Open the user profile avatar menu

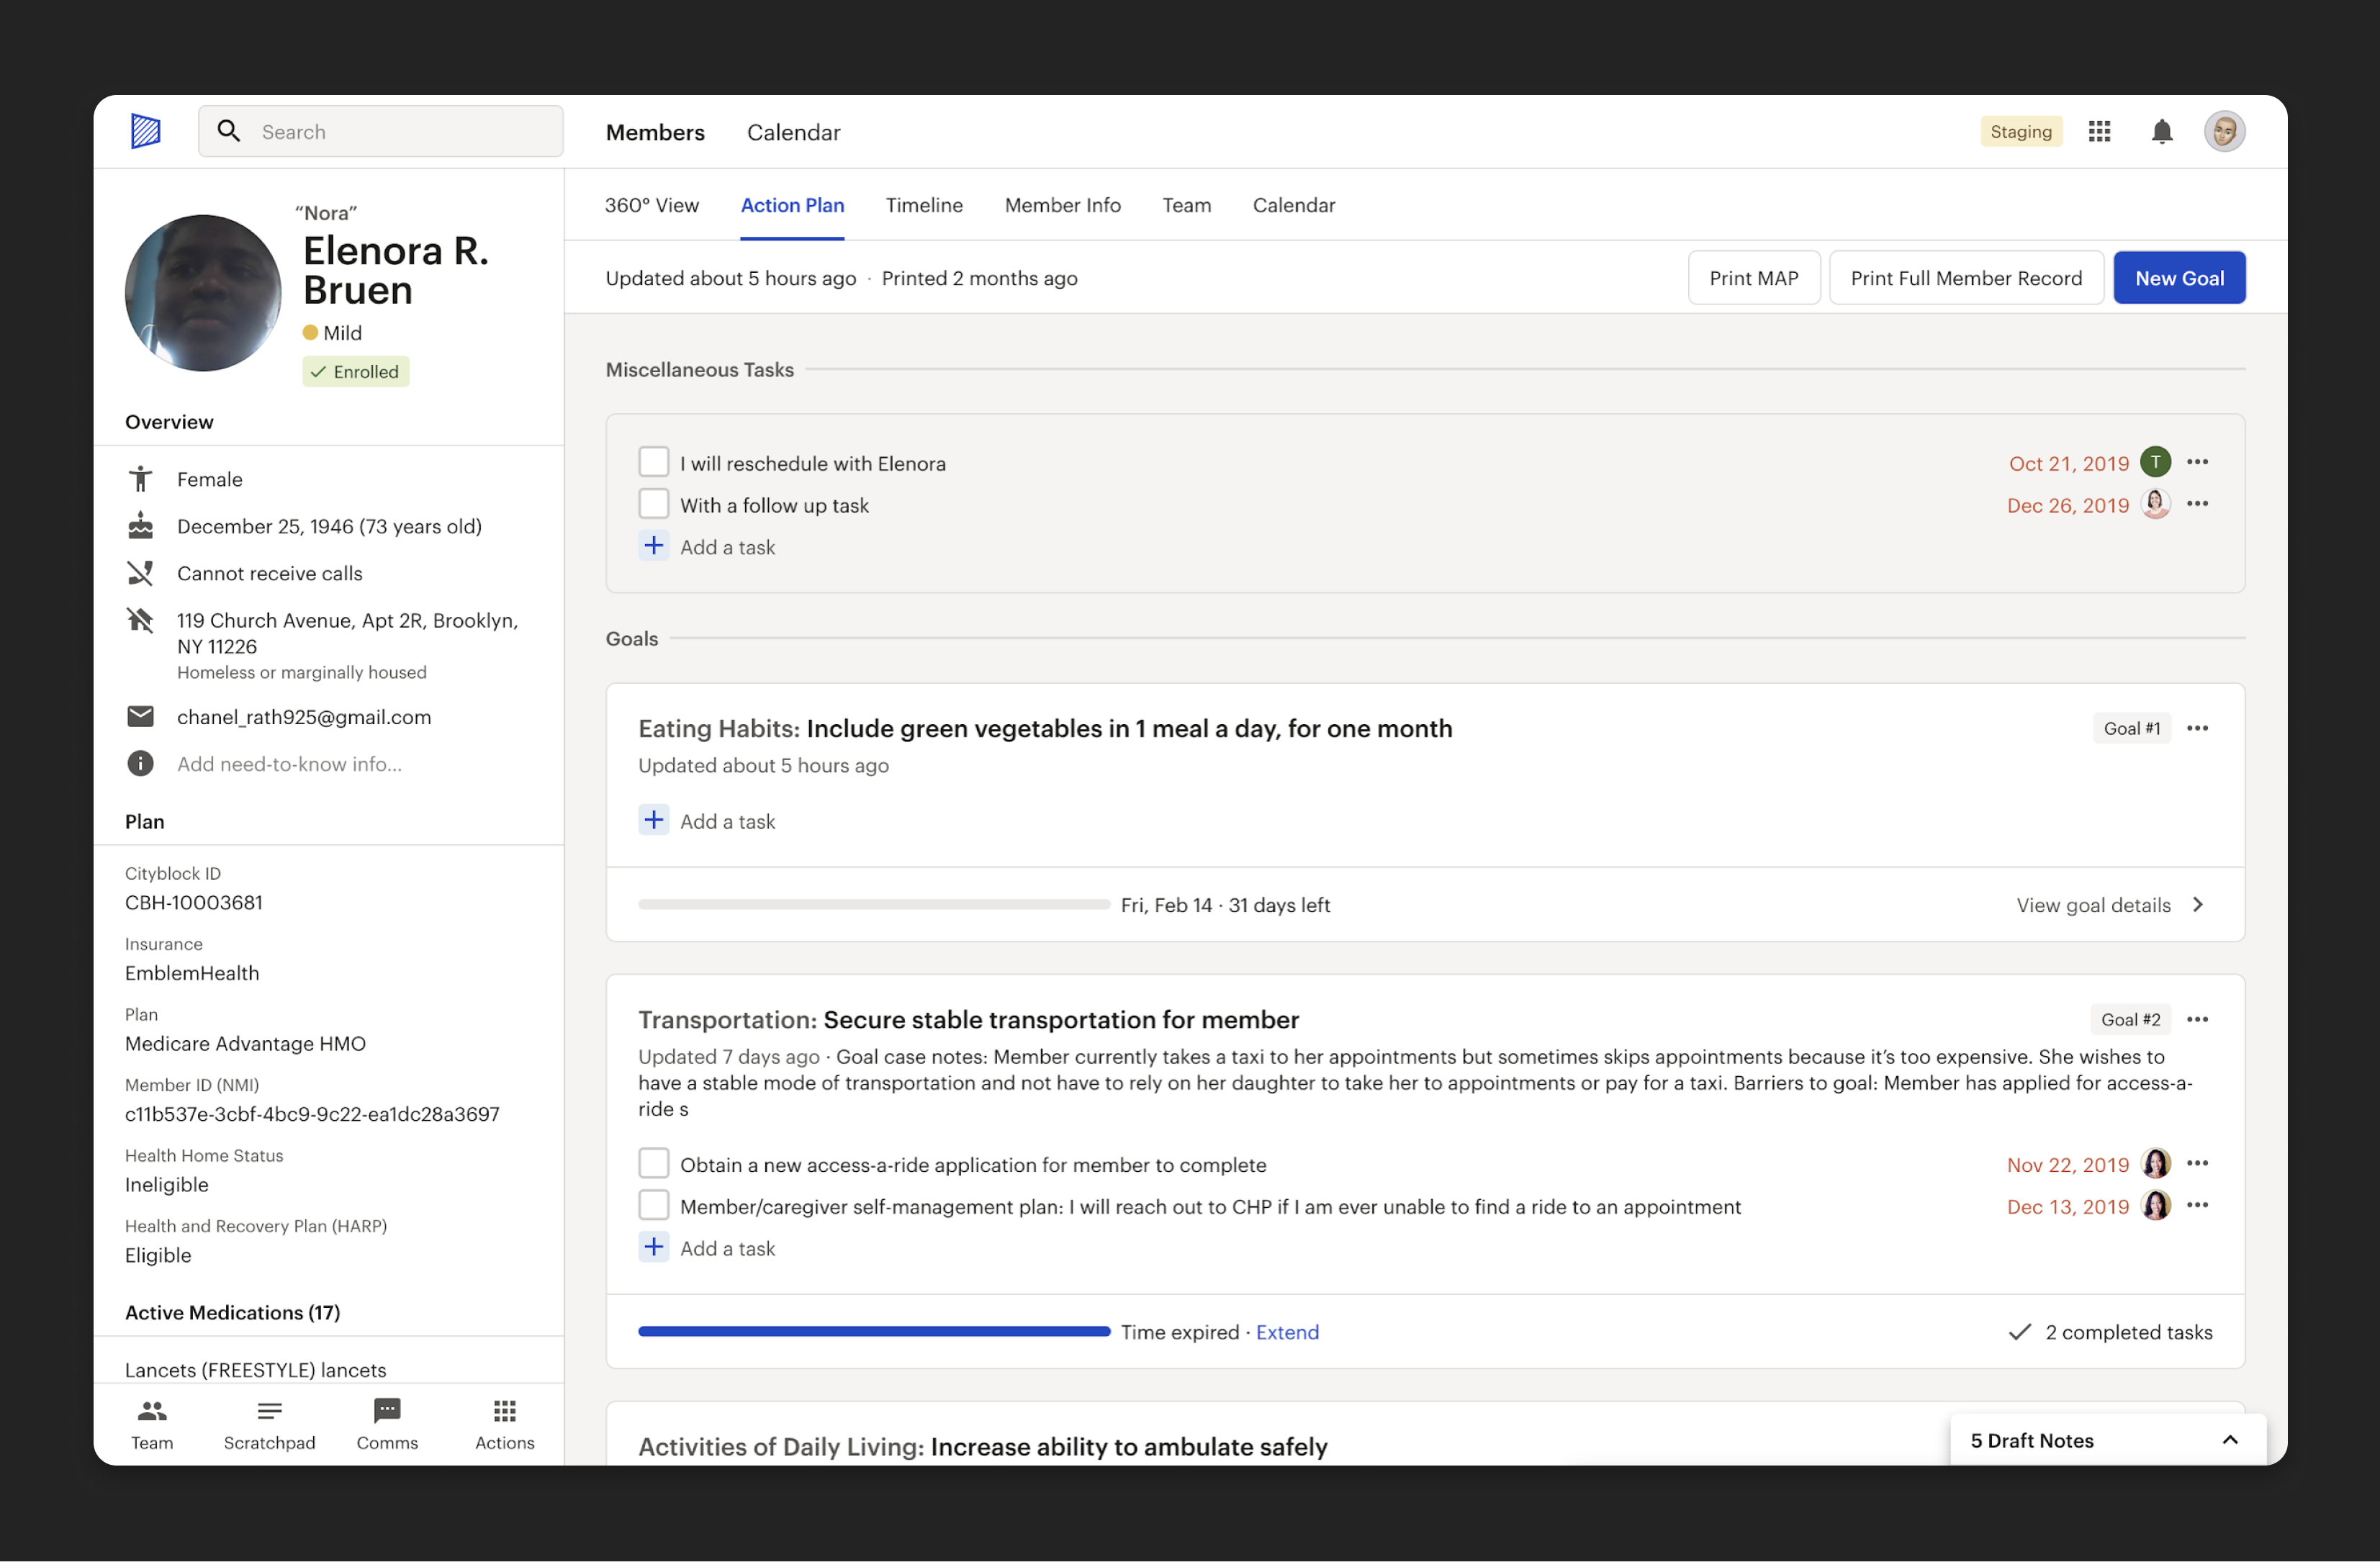[2224, 131]
